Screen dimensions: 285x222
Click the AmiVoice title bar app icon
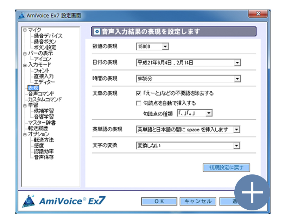[21, 16]
